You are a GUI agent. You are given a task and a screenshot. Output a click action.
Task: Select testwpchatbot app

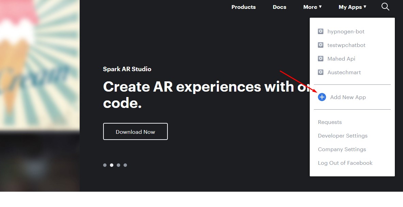346,45
